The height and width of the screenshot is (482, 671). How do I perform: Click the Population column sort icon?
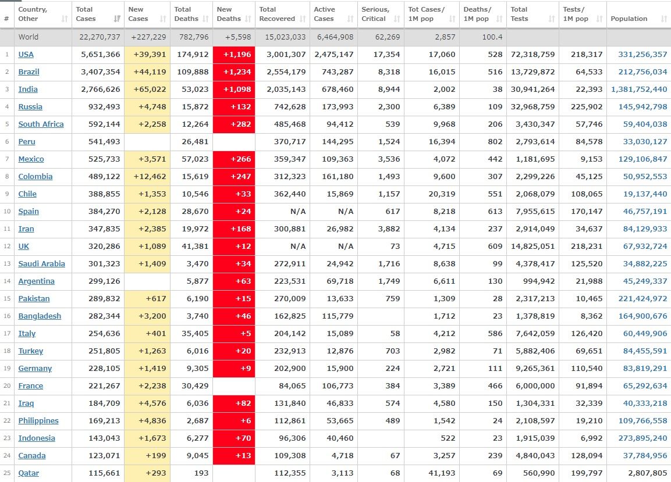click(x=664, y=19)
